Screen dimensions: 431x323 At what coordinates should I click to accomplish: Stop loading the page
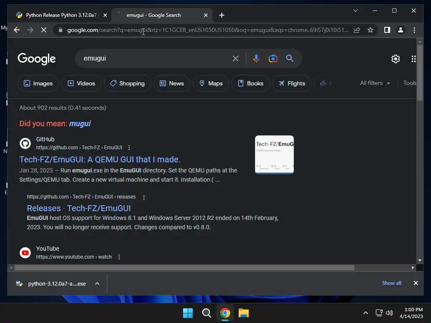tap(44, 30)
